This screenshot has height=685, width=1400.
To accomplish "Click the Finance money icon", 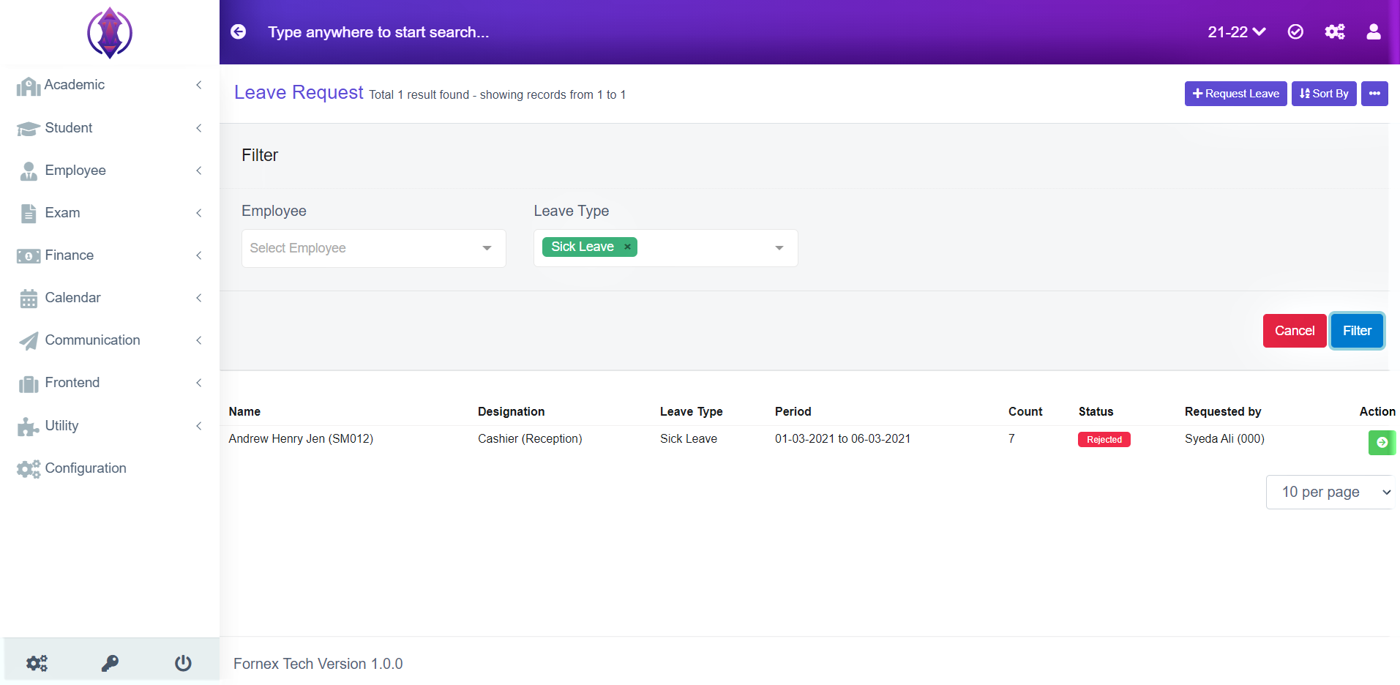I will tap(29, 256).
